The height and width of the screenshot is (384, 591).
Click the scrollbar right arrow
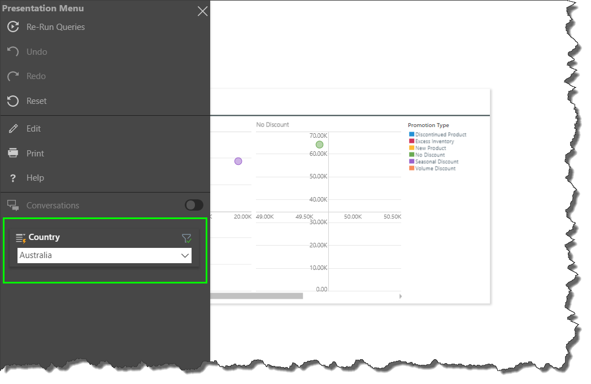[x=401, y=296]
